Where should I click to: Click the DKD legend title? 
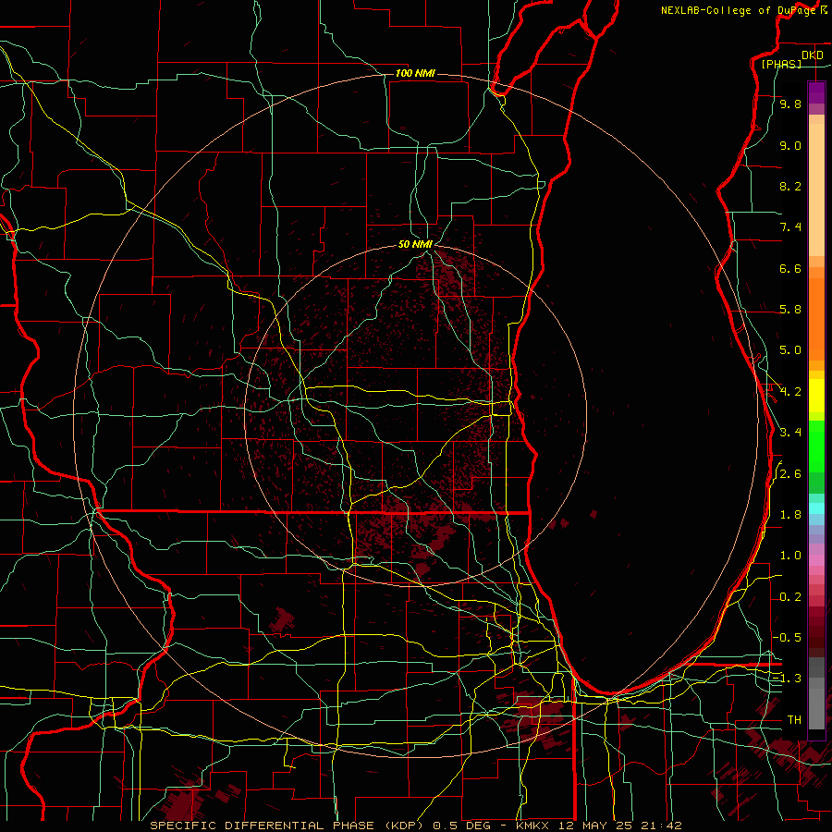pos(813,55)
